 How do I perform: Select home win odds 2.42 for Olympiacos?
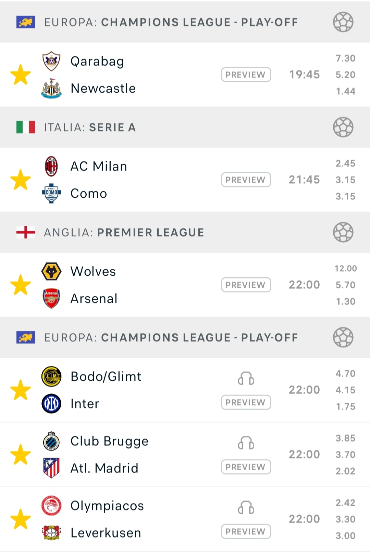coord(345,503)
